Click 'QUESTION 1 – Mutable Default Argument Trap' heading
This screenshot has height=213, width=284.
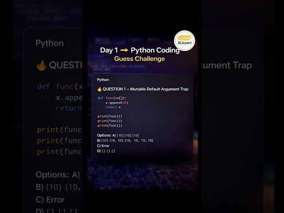(x=146, y=89)
